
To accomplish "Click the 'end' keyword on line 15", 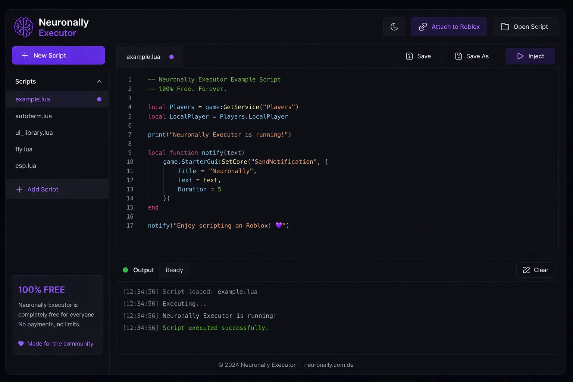I will point(153,207).
